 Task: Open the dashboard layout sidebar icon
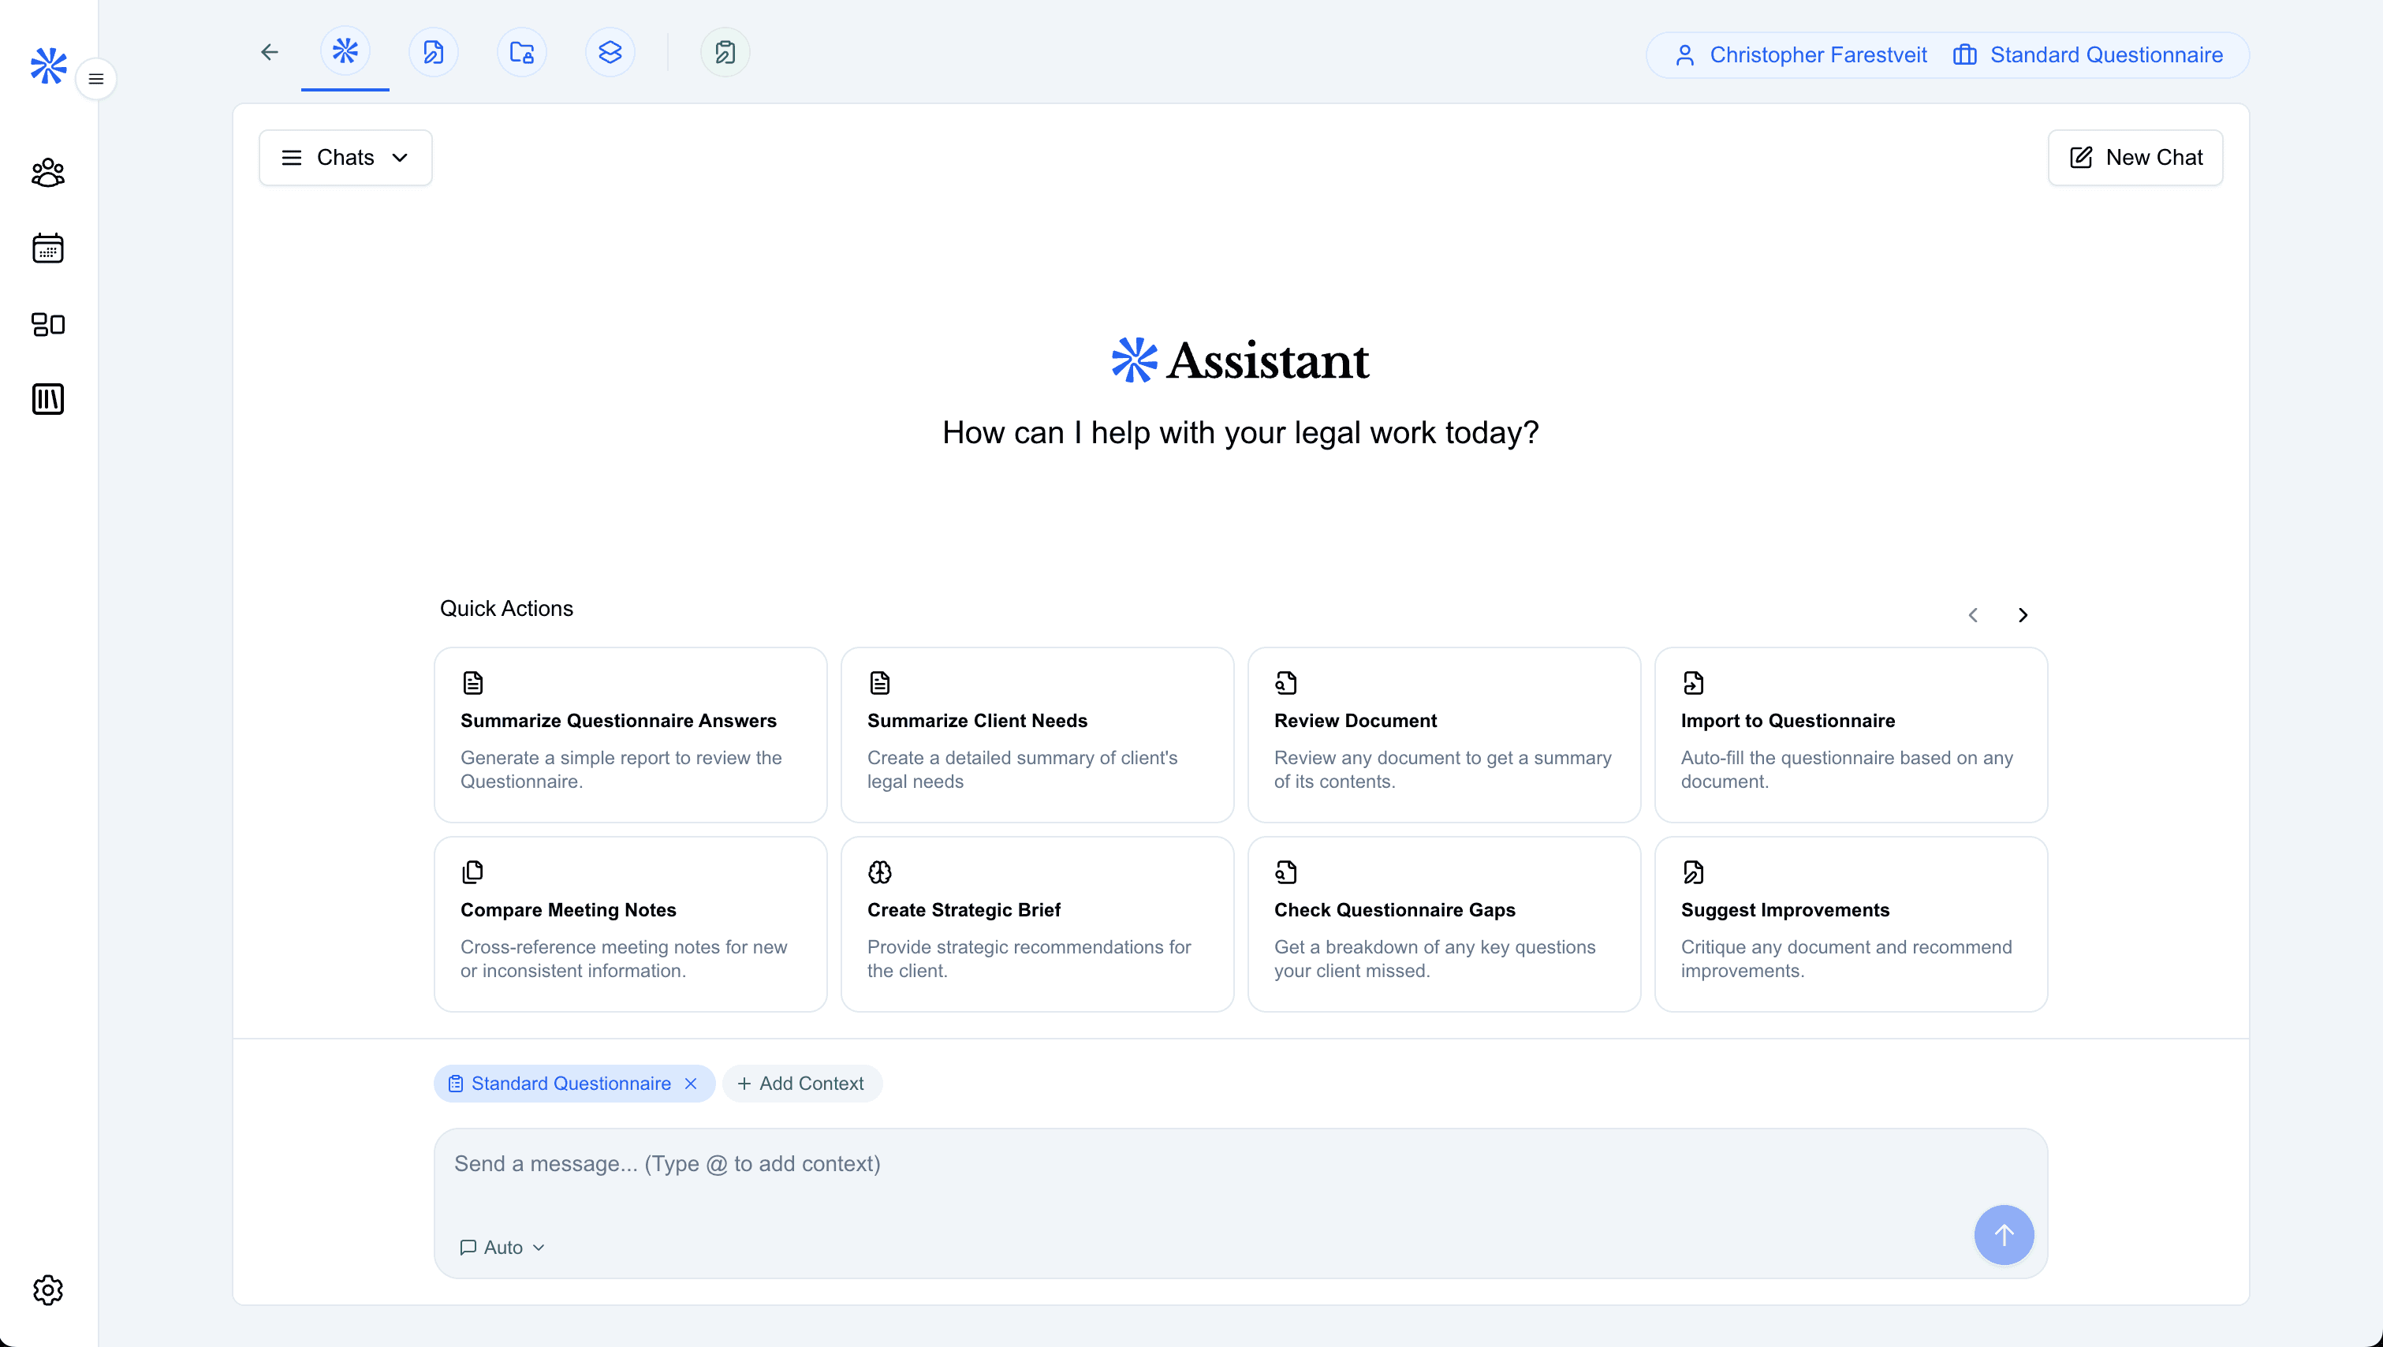(x=47, y=324)
